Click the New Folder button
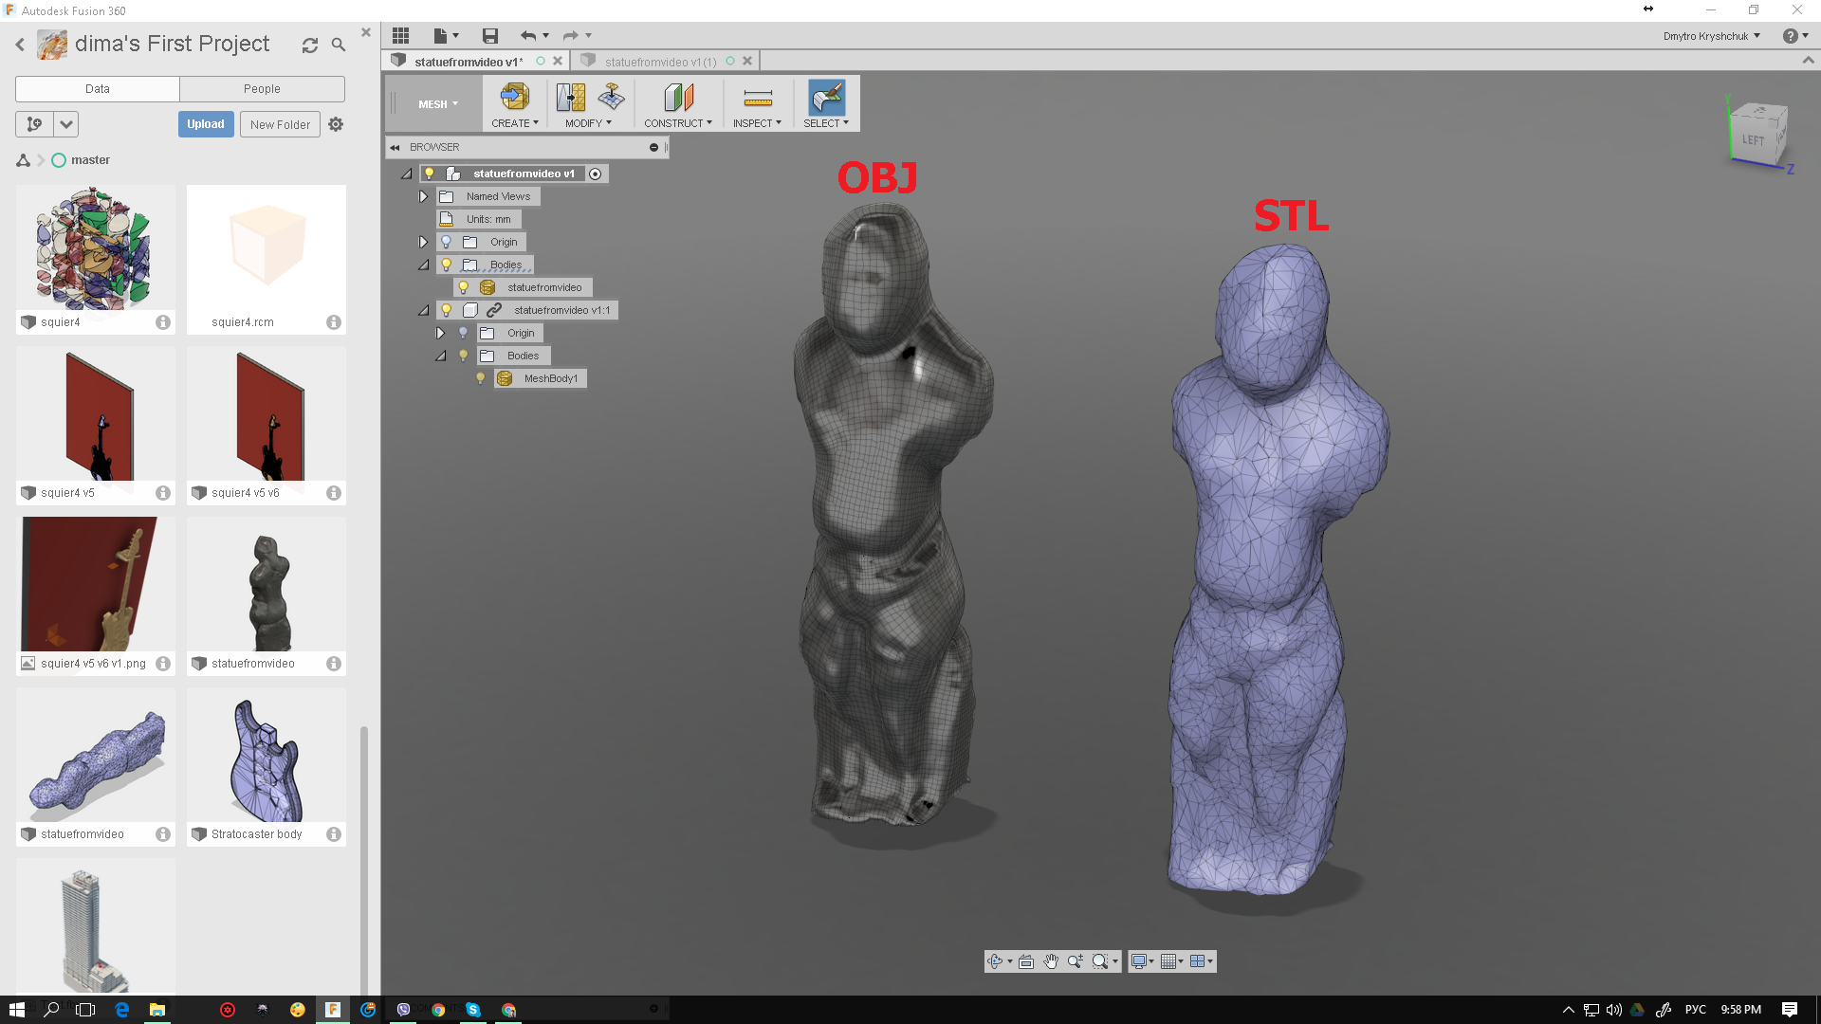Screen dimensions: 1821x1024 pos(280,124)
